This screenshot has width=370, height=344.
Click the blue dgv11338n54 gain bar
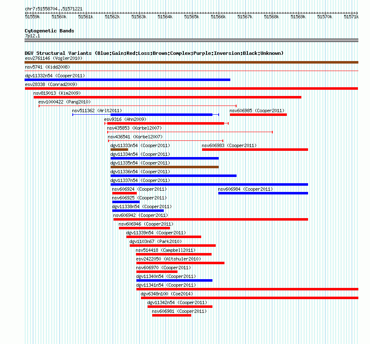(x=138, y=211)
